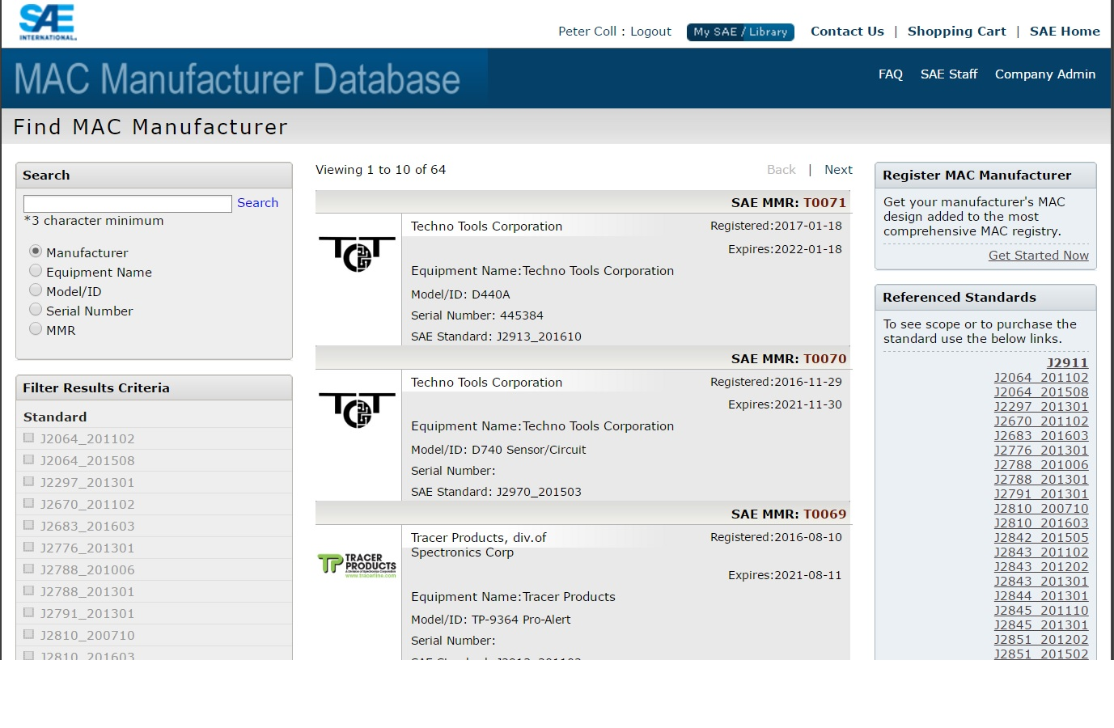Click the Tracer Products logo
This screenshot has width=1114, height=728.
(x=357, y=565)
